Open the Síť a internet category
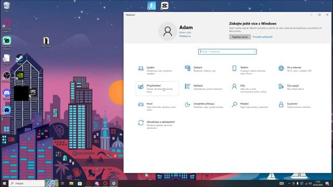333x187 pixels. 297,71
